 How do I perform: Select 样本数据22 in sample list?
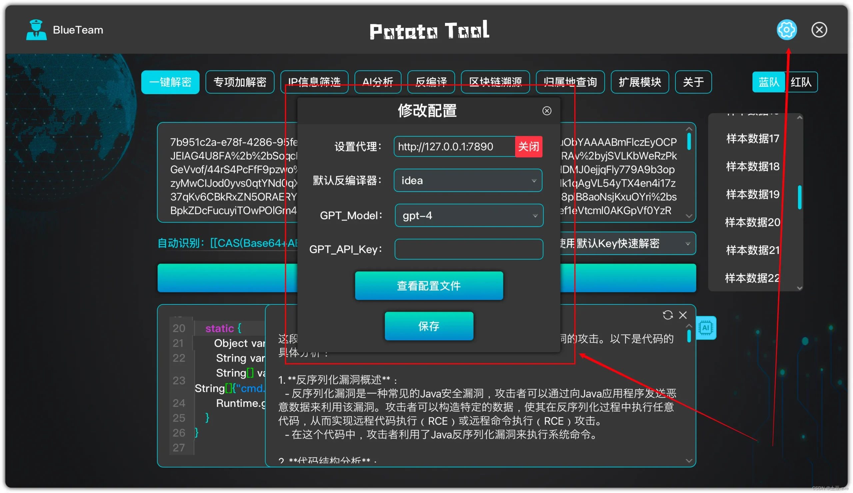pyautogui.click(x=752, y=278)
